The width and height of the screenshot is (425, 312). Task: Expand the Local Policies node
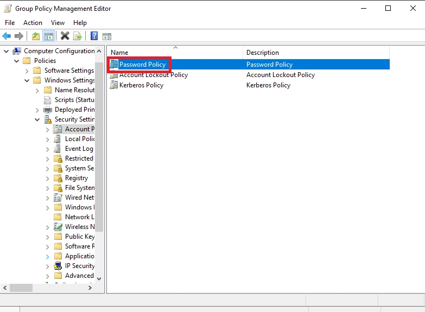[x=47, y=139]
